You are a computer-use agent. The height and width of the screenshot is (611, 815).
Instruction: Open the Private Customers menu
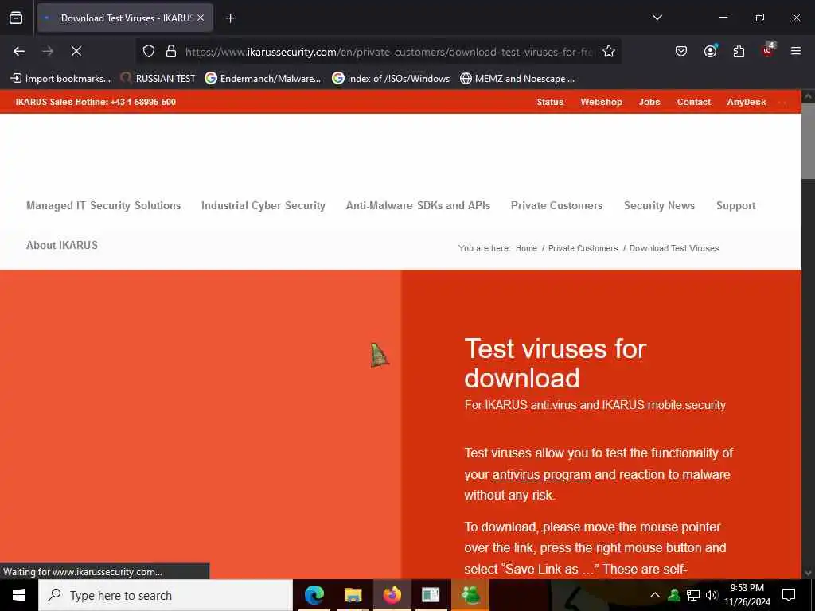tap(556, 206)
